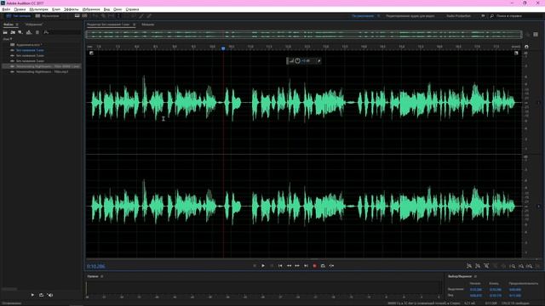
Task: Switch to Multitrack view
Action: [48, 16]
